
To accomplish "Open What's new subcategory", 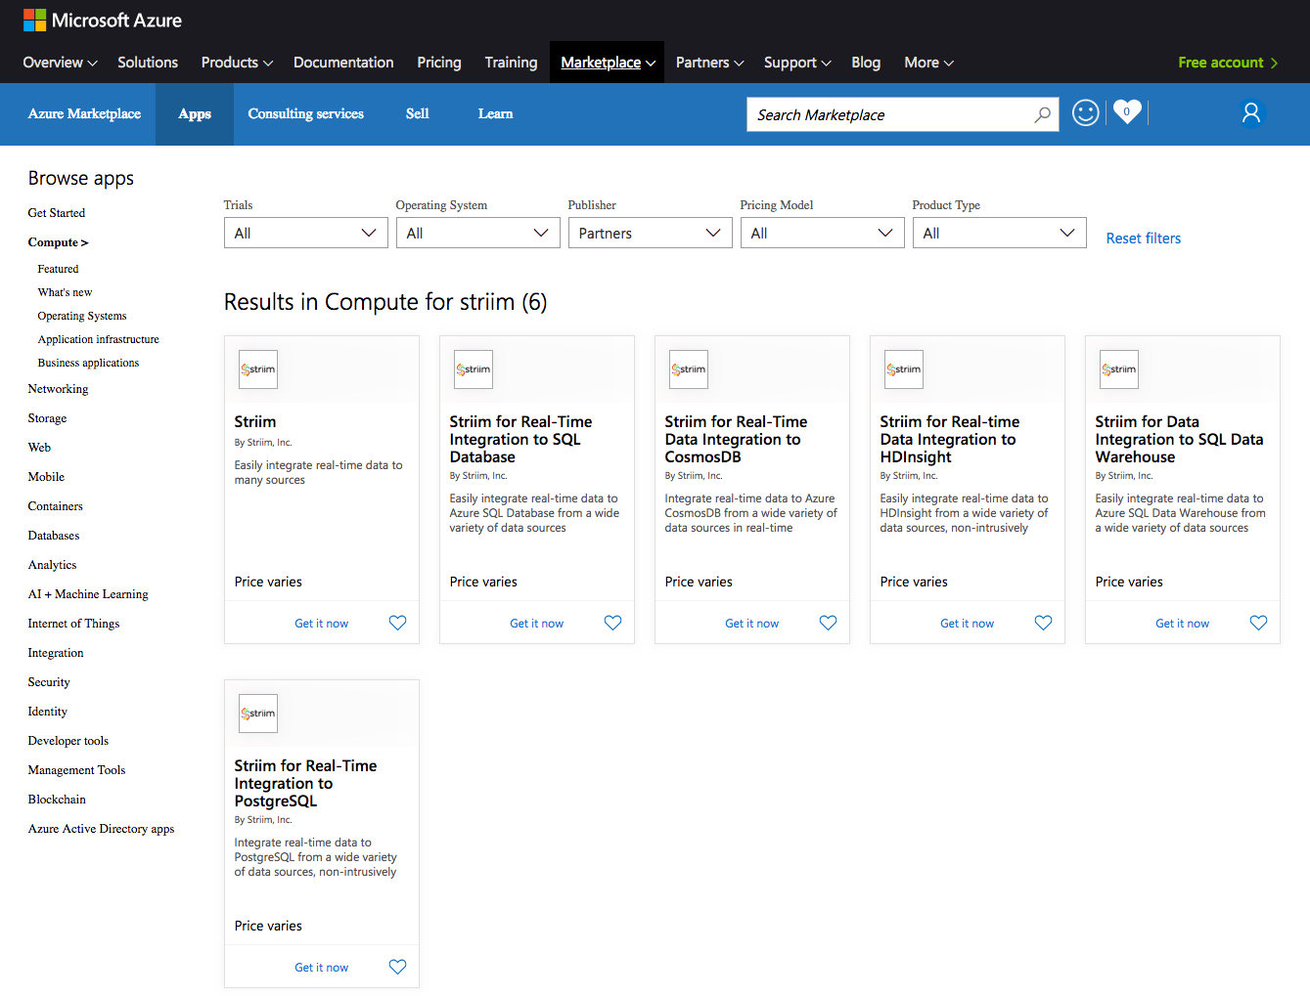I will click(65, 292).
